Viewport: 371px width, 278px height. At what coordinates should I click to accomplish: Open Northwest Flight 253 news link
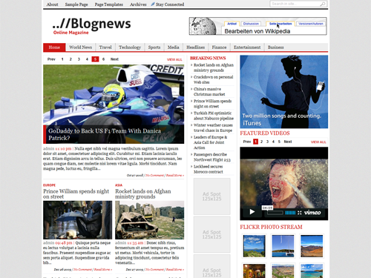click(x=212, y=157)
